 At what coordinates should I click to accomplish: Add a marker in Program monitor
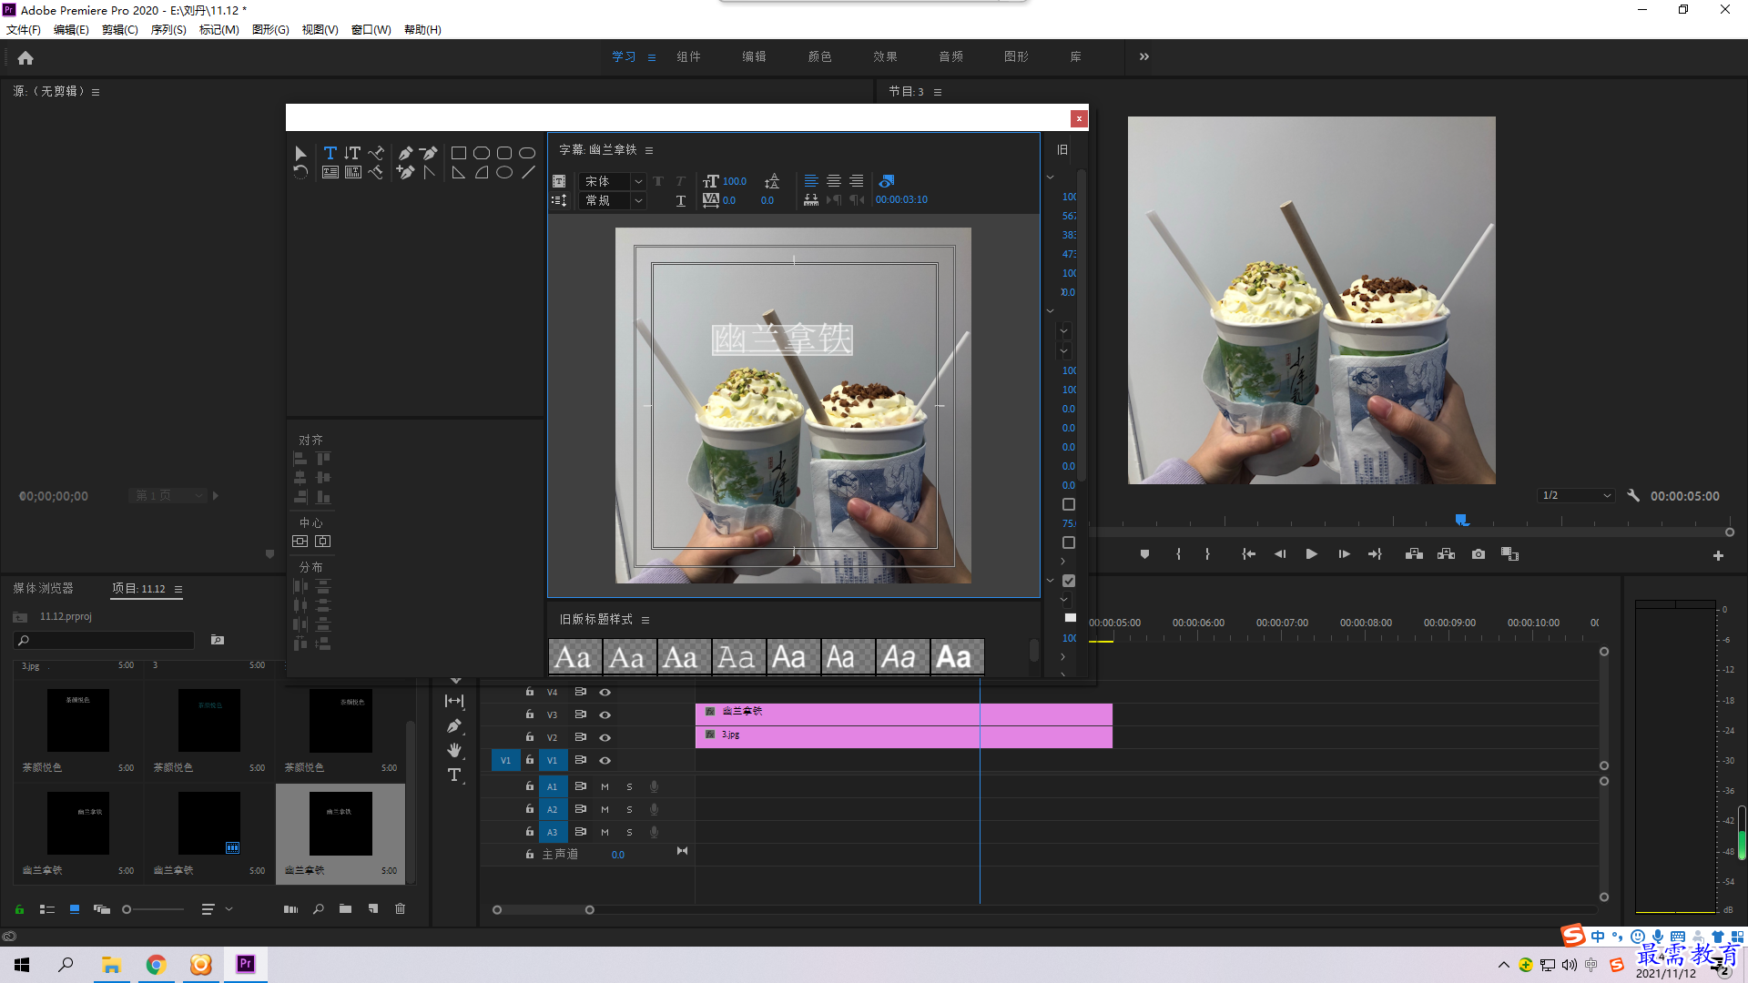(1144, 554)
